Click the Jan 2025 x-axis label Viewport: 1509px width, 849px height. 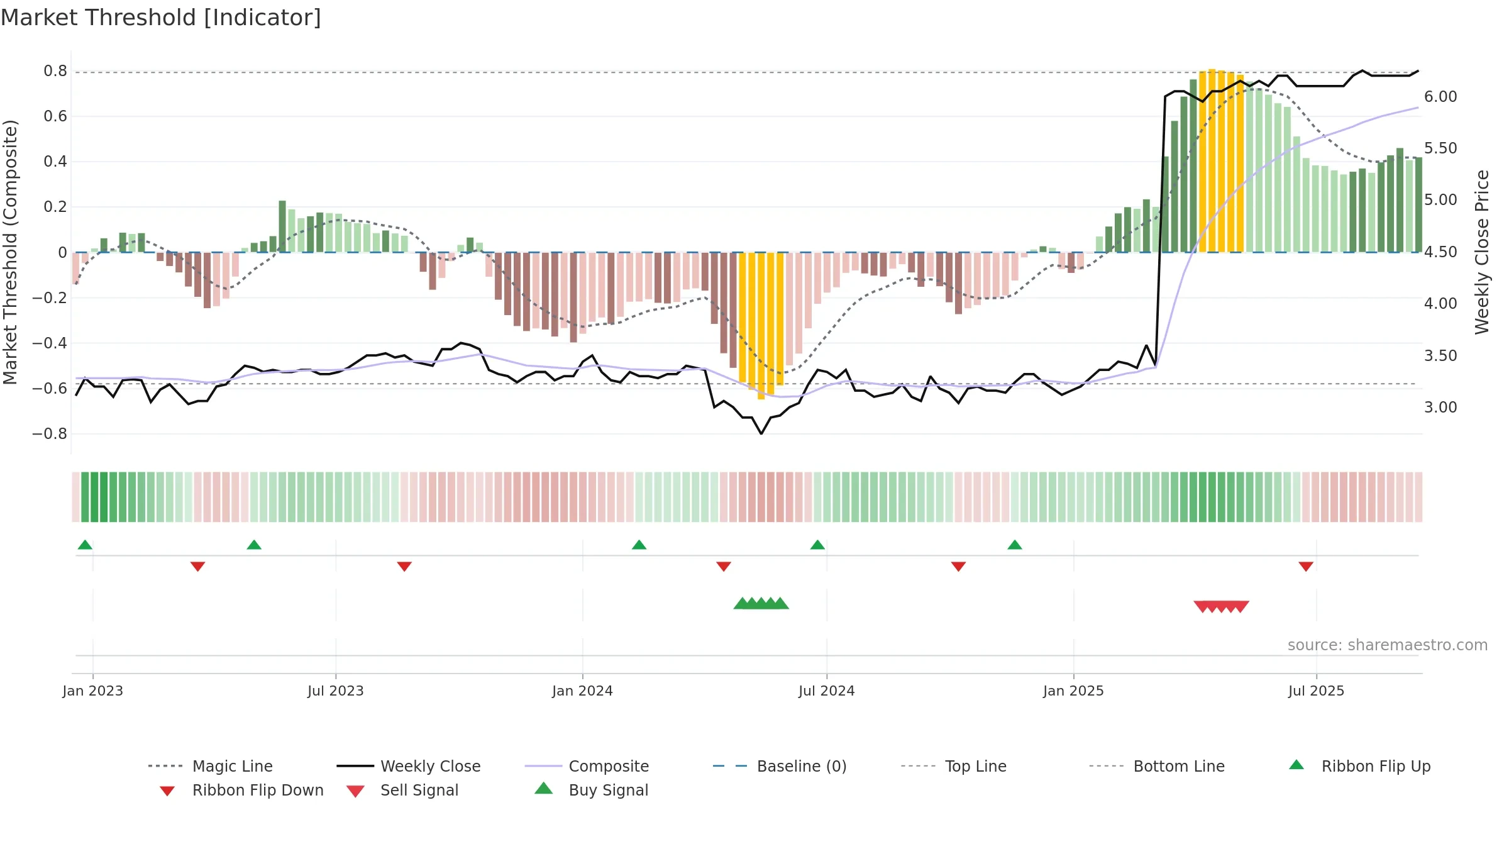pyautogui.click(x=1074, y=691)
